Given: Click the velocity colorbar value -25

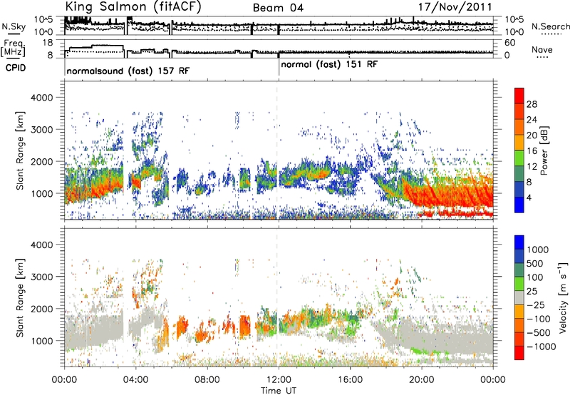Looking at the screenshot, I should click(x=537, y=304).
